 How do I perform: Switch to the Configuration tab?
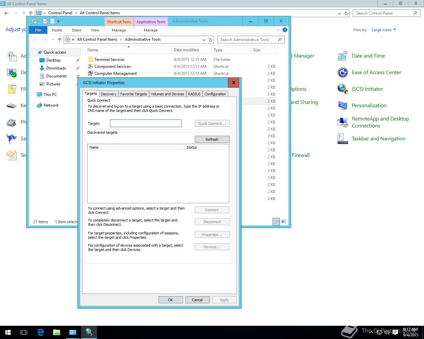pyautogui.click(x=215, y=94)
